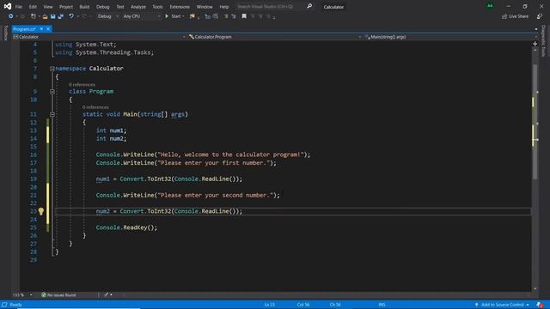The height and width of the screenshot is (309, 550).
Task: Open the Project menu
Action: point(66,7)
